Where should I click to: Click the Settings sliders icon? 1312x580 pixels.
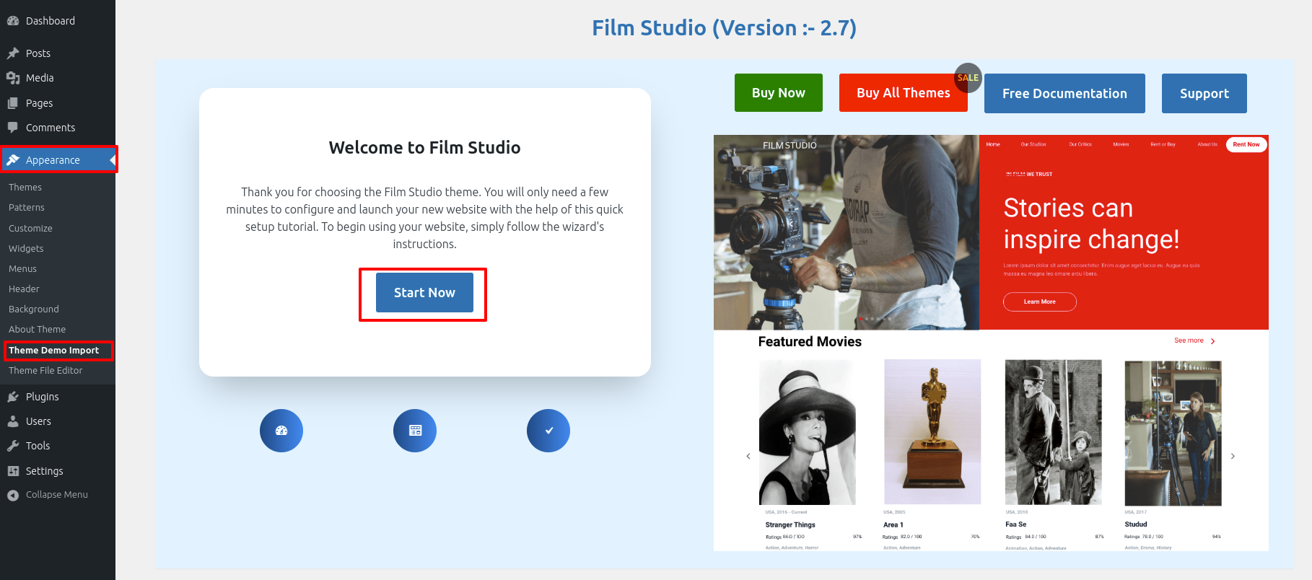[13, 471]
